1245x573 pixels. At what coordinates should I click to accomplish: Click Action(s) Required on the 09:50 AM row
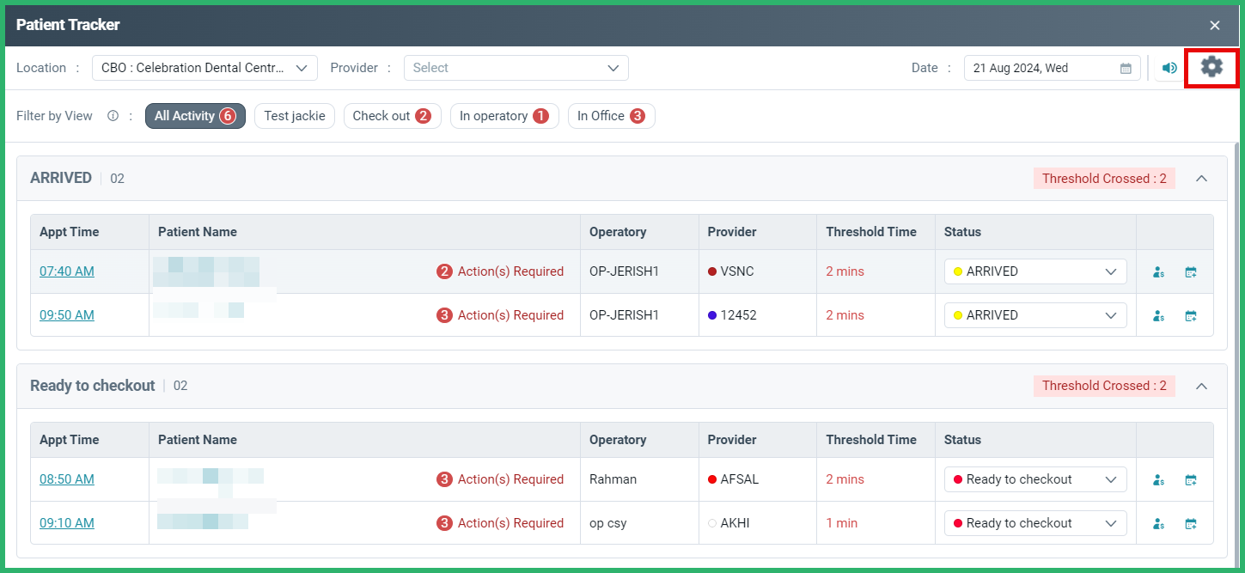pyautogui.click(x=509, y=314)
